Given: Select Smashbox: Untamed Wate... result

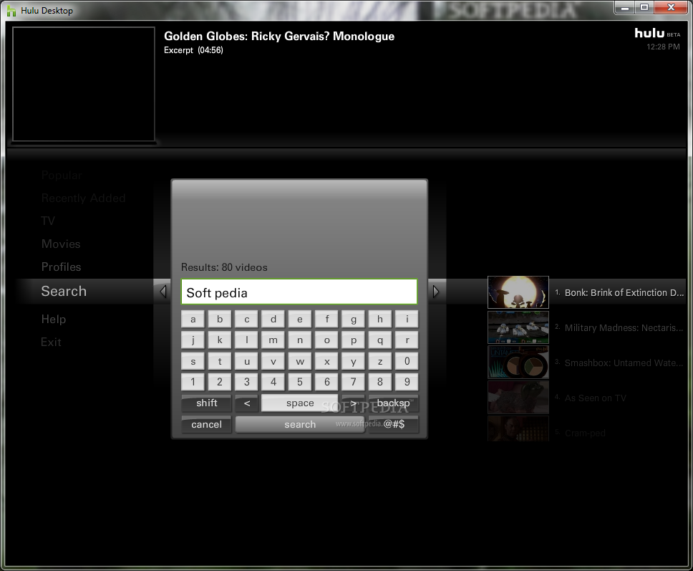Looking at the screenshot, I should point(624,363).
